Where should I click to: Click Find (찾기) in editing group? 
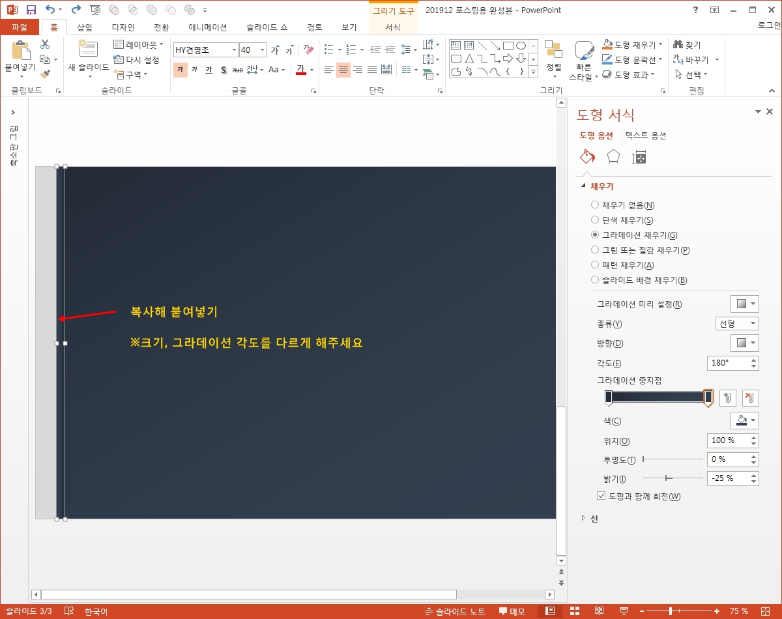point(687,44)
